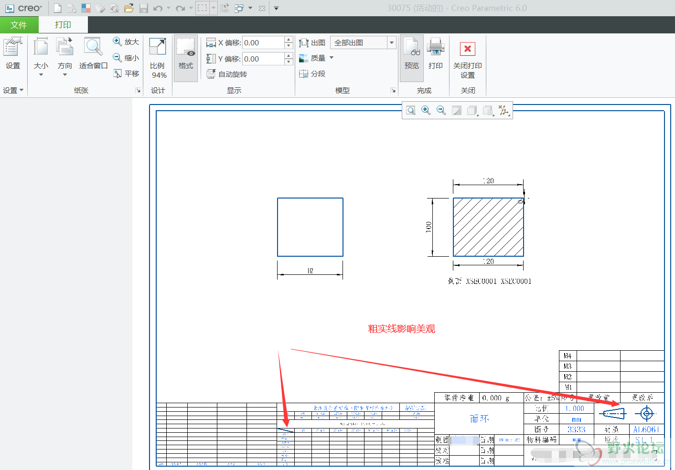Click the close window X icon in quick toolbar
Image resolution: width=675 pixels, height=470 pixels.
tap(262, 8)
